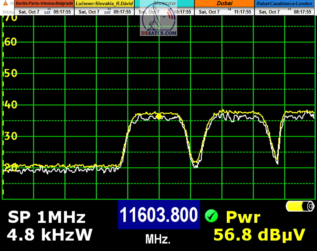Click the SP 1MHz span setting
This screenshot has width=317, height=251.
tap(47, 217)
